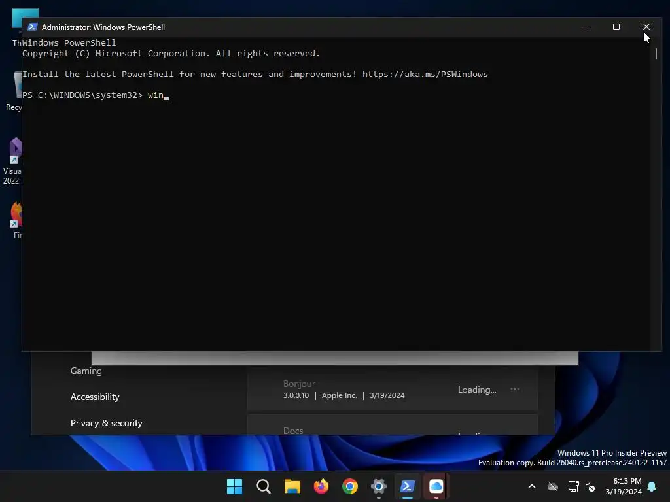This screenshot has width=670, height=502.
Task: Open taskbar Search
Action: (263, 486)
